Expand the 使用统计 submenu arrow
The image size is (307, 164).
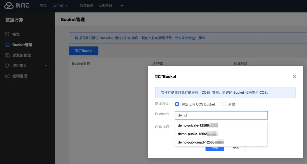46,66
